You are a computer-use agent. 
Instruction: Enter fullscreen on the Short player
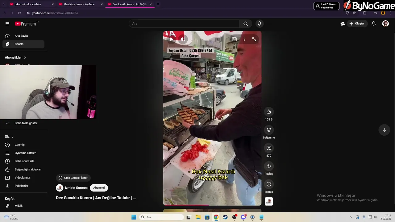pos(254,39)
